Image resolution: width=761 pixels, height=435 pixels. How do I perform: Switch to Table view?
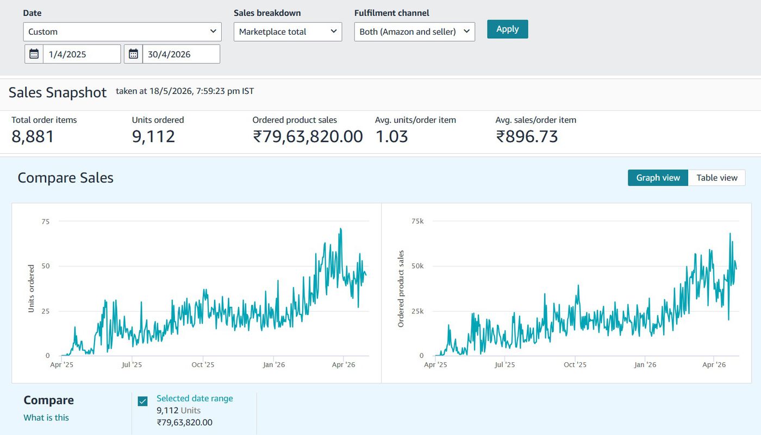point(717,178)
